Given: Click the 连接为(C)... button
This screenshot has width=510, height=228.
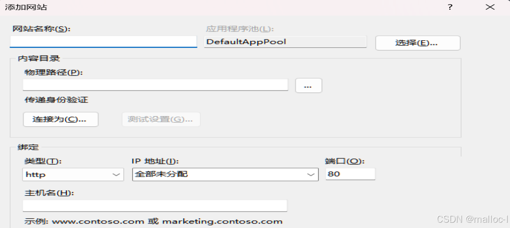Looking at the screenshot, I should point(60,119).
